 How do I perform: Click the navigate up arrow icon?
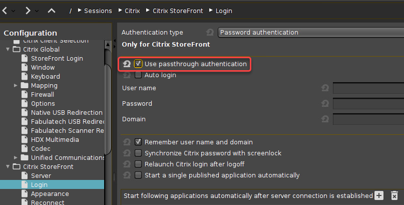coord(52,11)
